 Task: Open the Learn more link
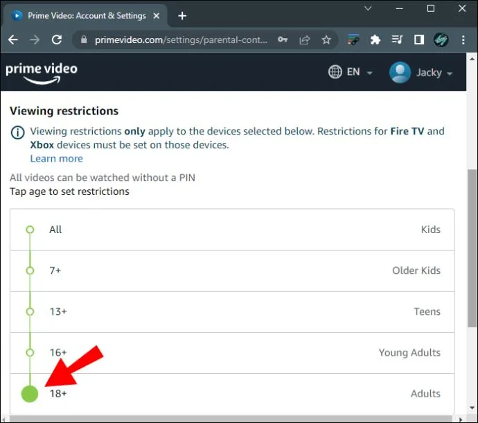[x=56, y=159]
